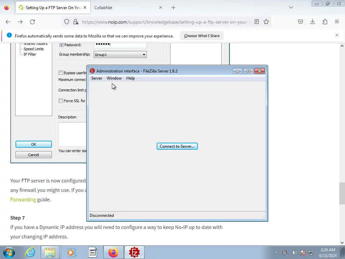
Task: Select the Setting Up a FTP Server tab
Action: (53, 8)
